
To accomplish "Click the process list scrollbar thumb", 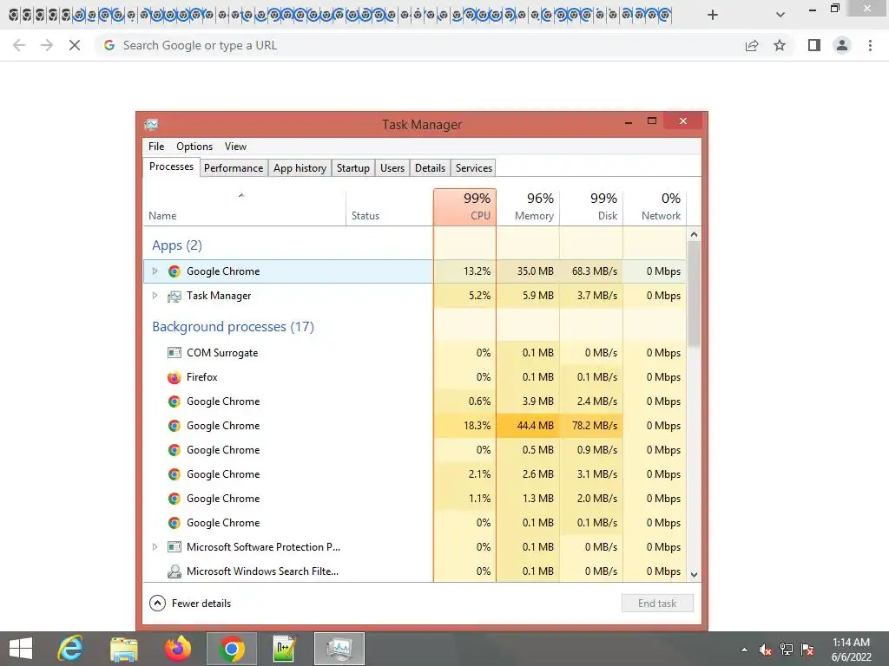I will point(694,293).
